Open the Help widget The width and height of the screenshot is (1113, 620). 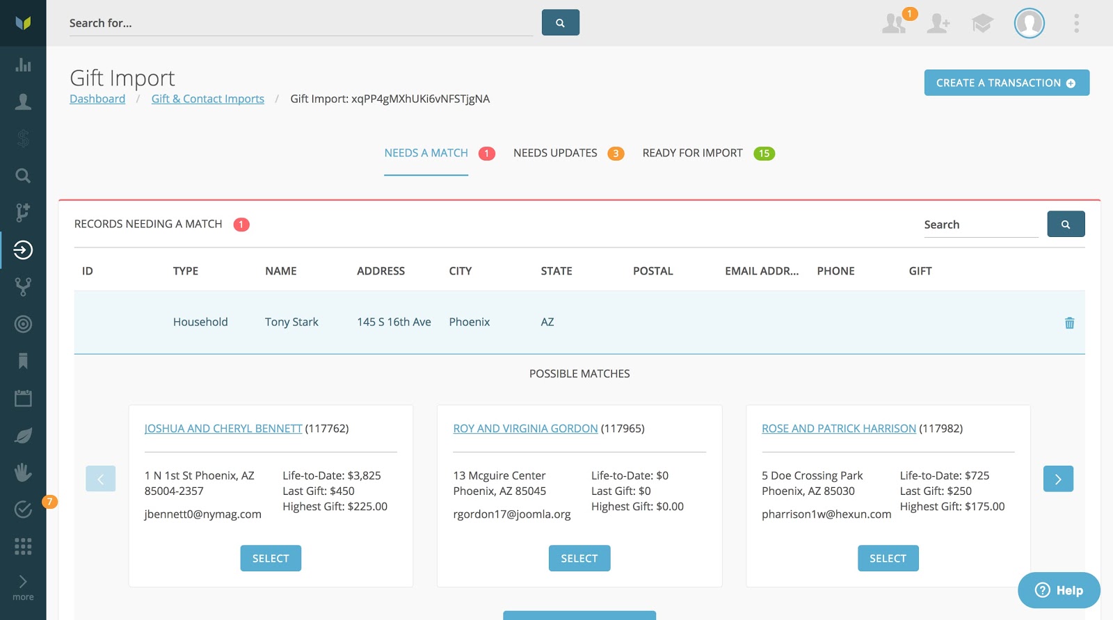click(1059, 590)
